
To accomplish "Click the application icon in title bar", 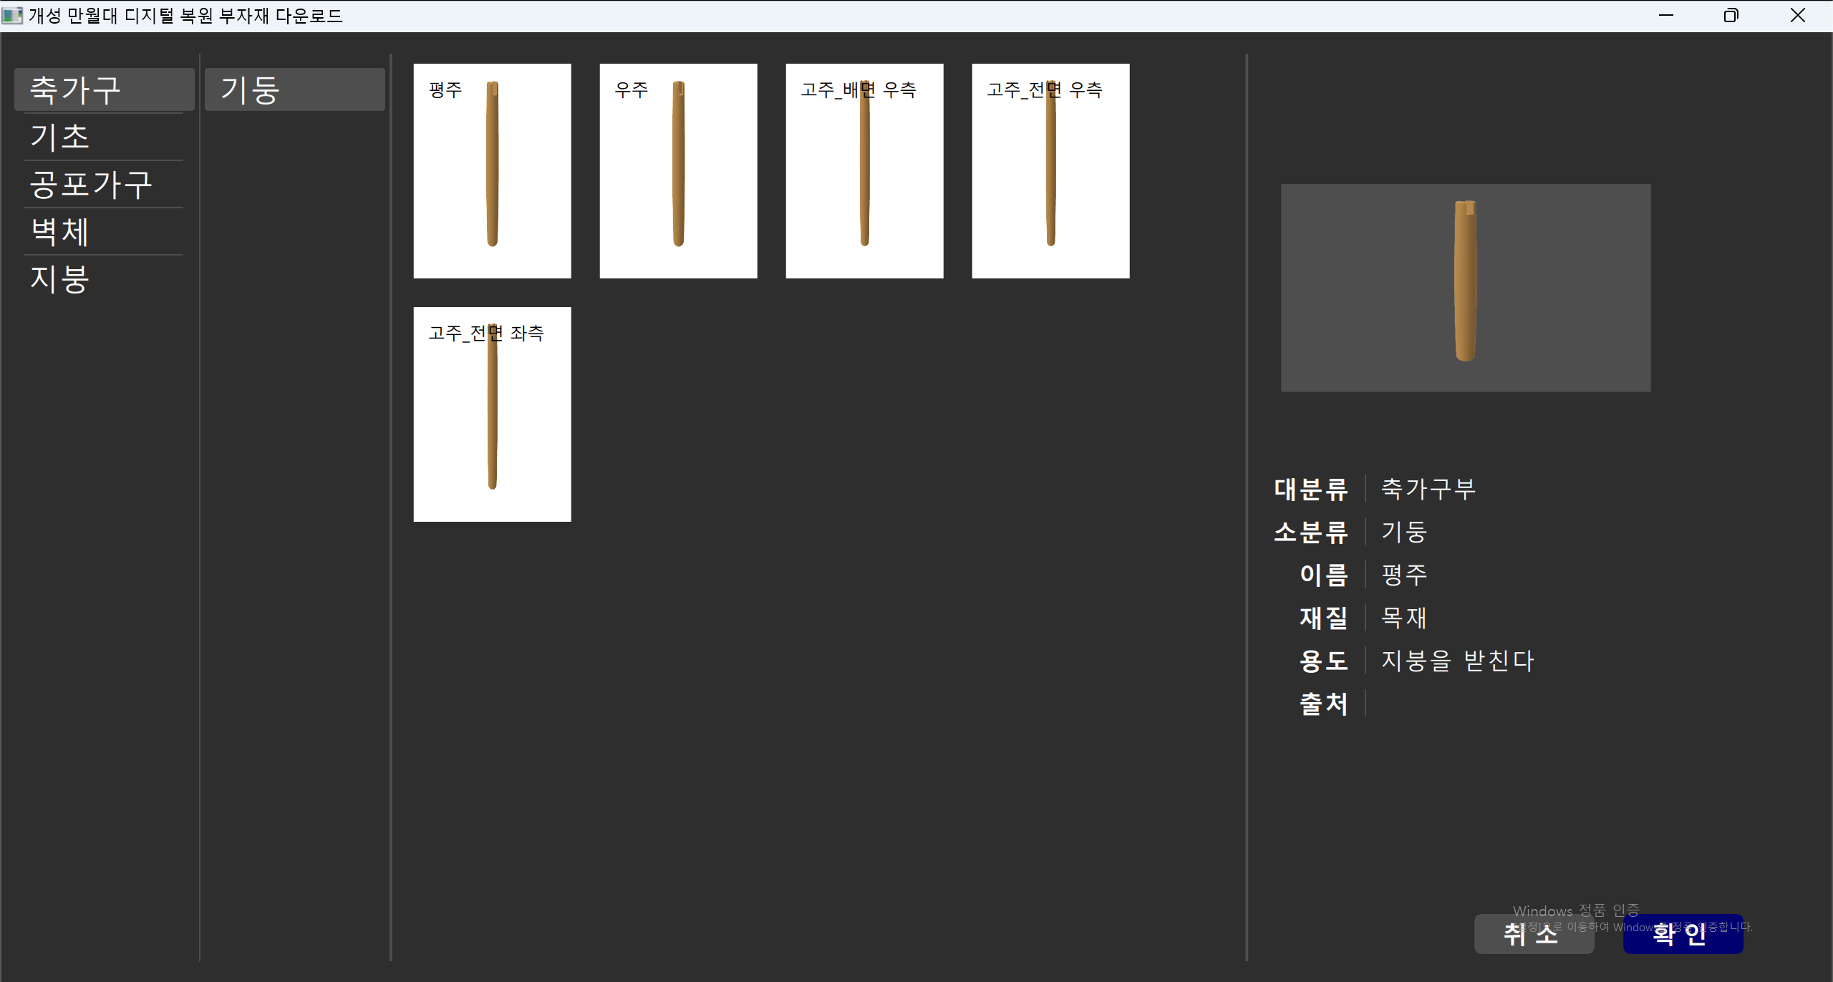I will point(12,15).
